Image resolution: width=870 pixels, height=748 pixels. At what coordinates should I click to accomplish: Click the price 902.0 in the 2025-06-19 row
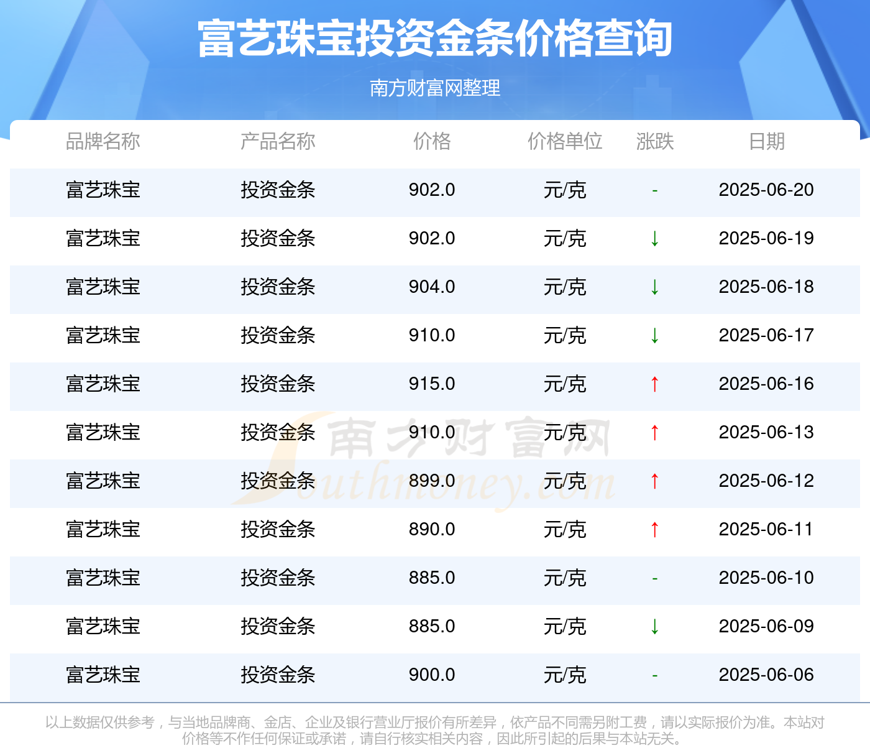pos(432,238)
